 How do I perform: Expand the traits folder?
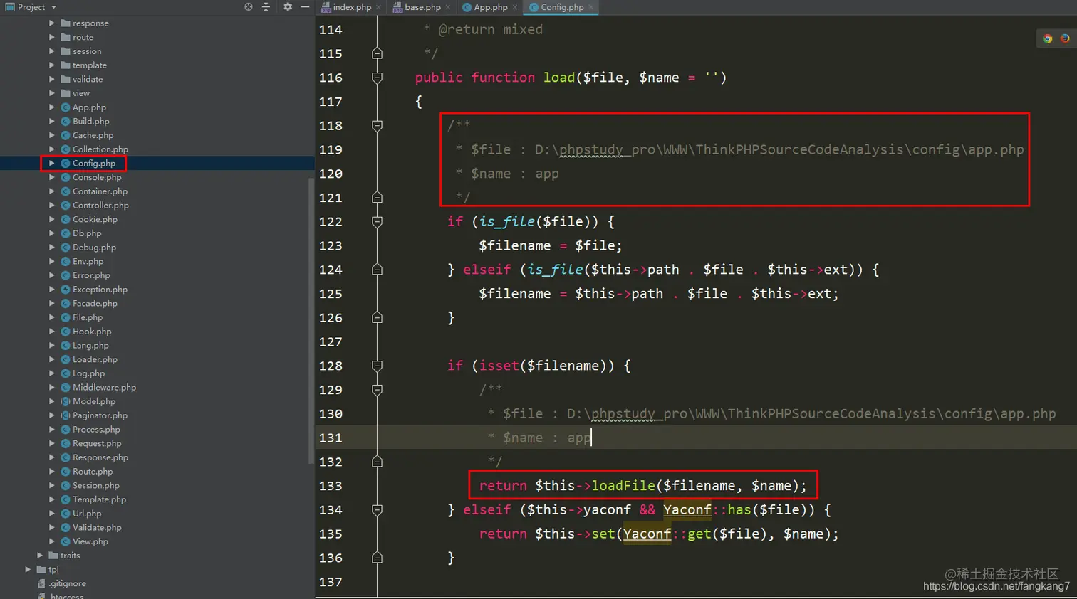coord(40,556)
